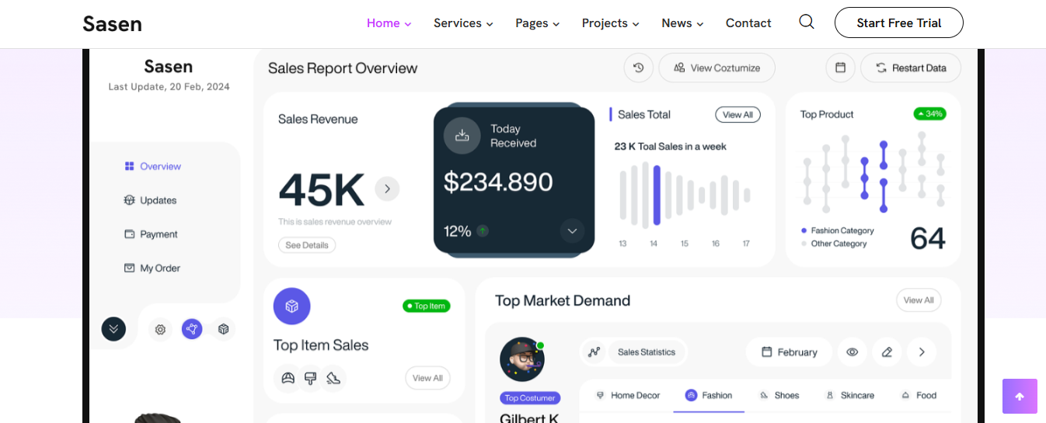This screenshot has width=1046, height=423.
Task: Click the paint roller icon under Top Item Sales
Action: (311, 378)
